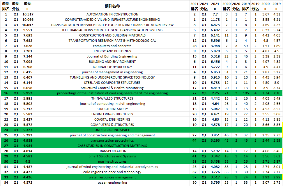Viewport: 283px width, 186px height.
Task: Click the 最新分区 column header
Action: [16, 6]
